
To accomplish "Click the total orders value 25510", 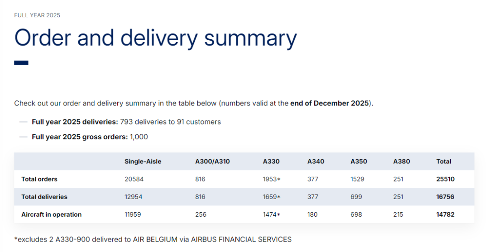I will 445,179.
